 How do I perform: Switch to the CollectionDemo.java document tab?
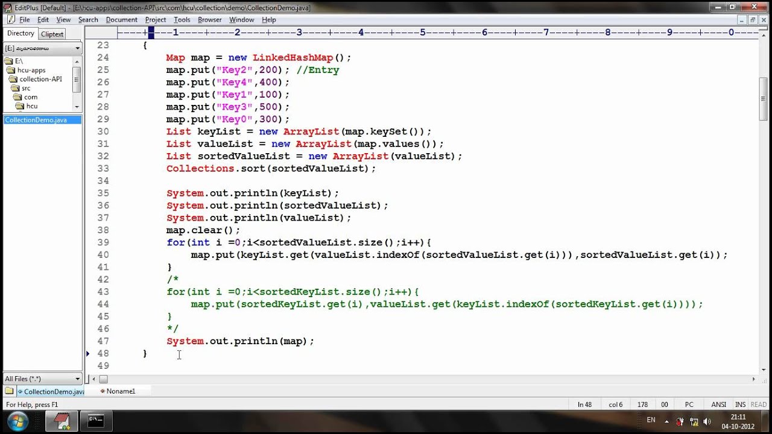tap(51, 391)
